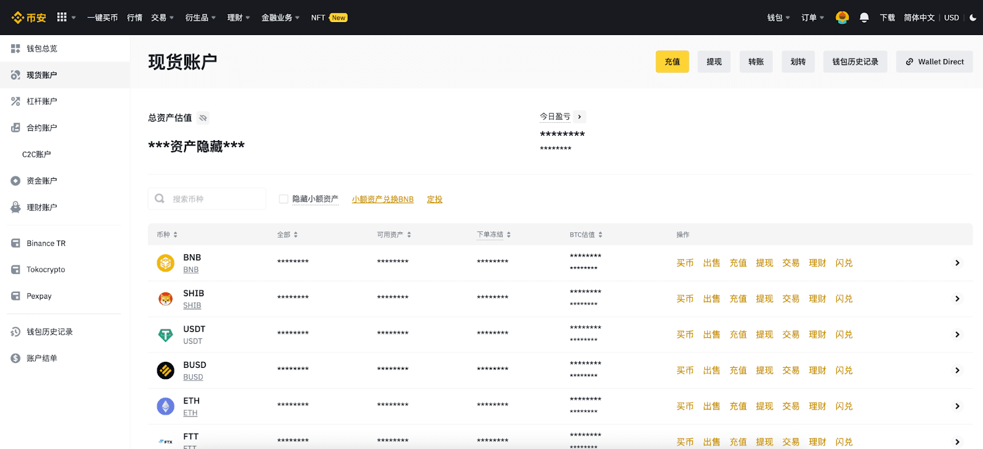Click 交易 in the ETH row
Screen dimensions: 983x449
[791, 406]
